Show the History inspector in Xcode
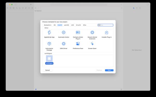The image size is (156, 97). [x=137, y=8]
